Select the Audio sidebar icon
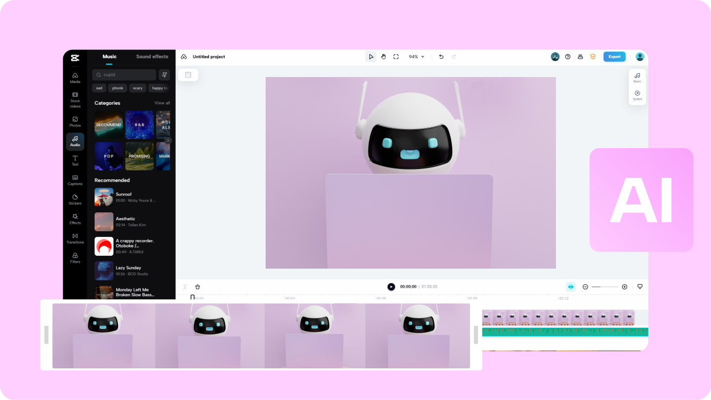 75,141
